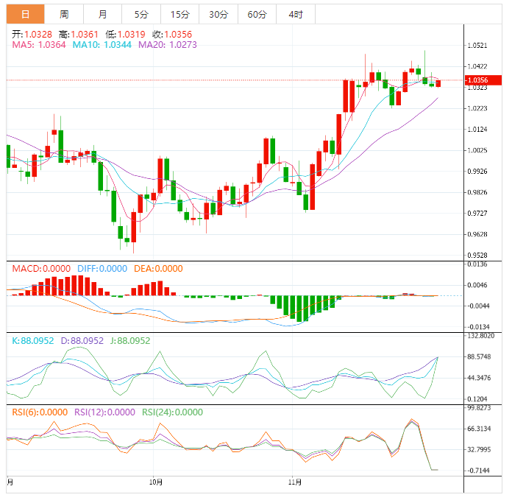
Task: Select the 日 daily chart tab
Action: pos(26,15)
